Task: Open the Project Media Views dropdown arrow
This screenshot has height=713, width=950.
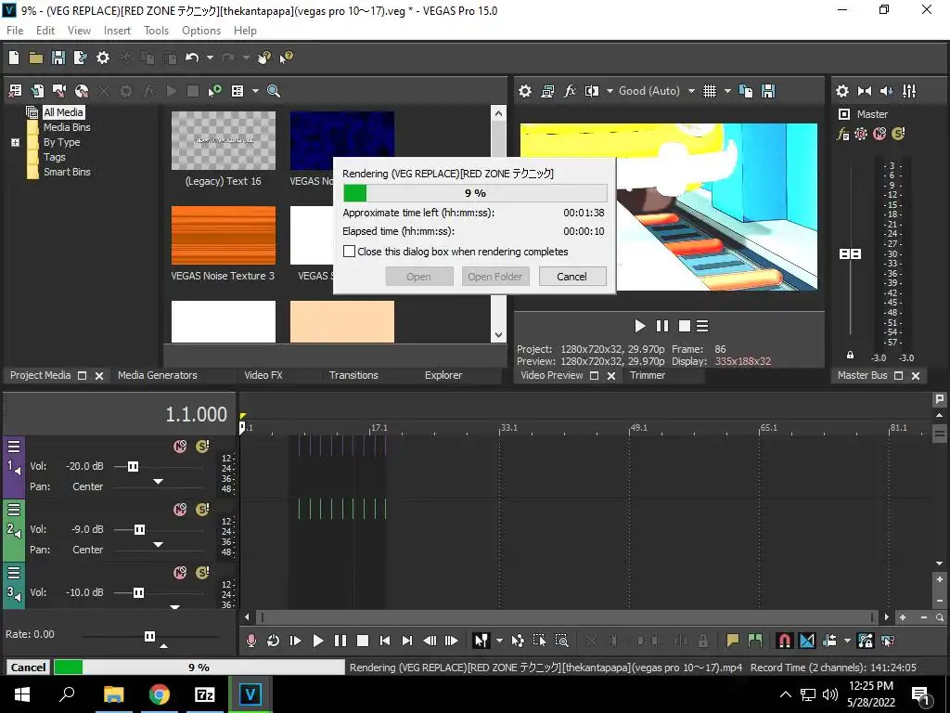Action: [x=255, y=91]
